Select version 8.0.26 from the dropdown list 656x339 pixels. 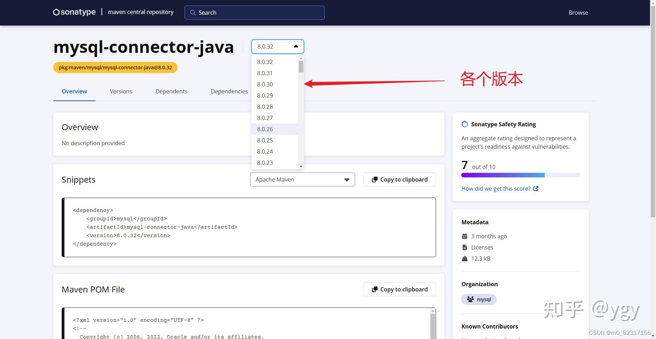[x=265, y=129]
